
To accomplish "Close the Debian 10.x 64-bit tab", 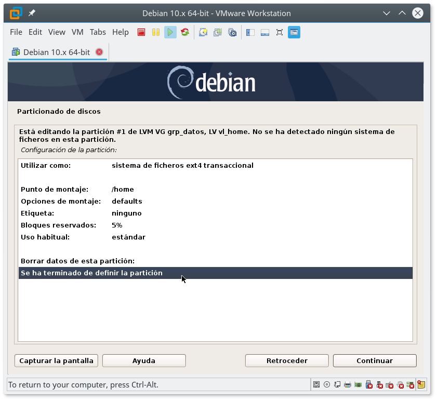I will pos(99,52).
